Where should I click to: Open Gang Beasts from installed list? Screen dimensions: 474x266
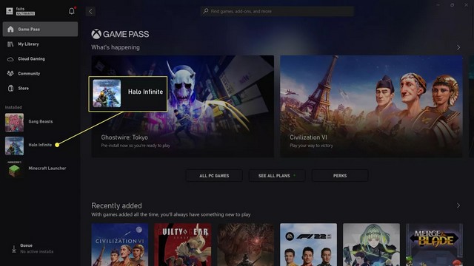[40, 123]
